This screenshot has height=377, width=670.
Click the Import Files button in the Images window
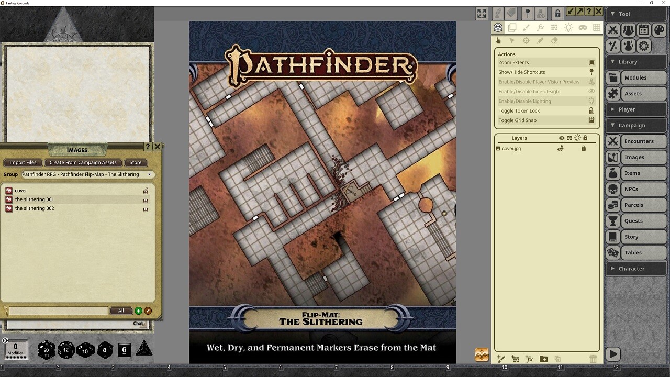pyautogui.click(x=23, y=162)
